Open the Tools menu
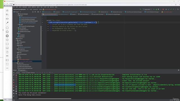This screenshot has width=180, height=101. pyautogui.click(x=45, y=7)
